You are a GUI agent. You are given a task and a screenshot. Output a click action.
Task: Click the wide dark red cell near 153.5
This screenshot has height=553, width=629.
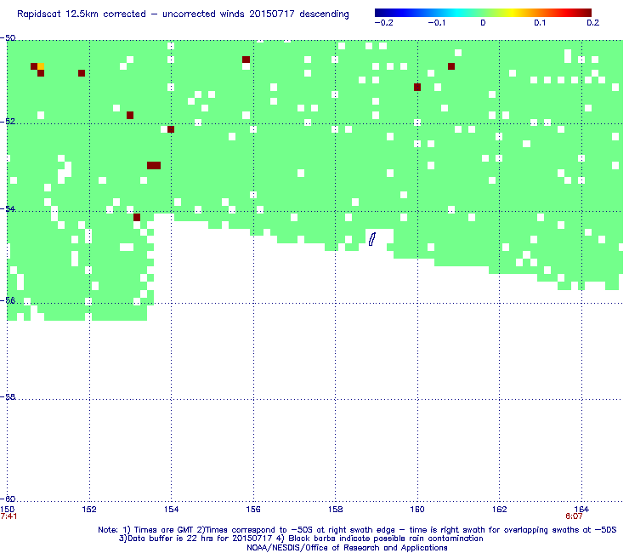tap(154, 165)
